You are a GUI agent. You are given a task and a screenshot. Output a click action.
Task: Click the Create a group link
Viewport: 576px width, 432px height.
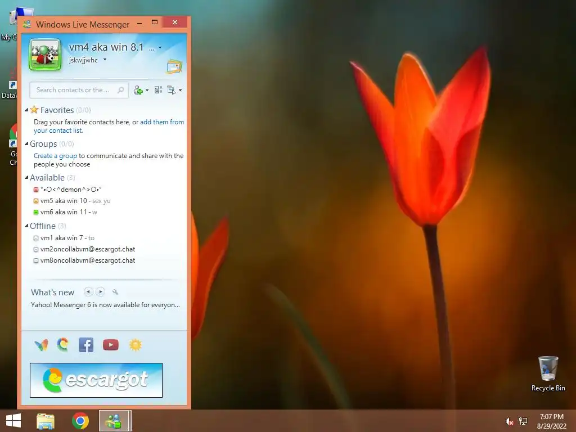click(x=56, y=156)
